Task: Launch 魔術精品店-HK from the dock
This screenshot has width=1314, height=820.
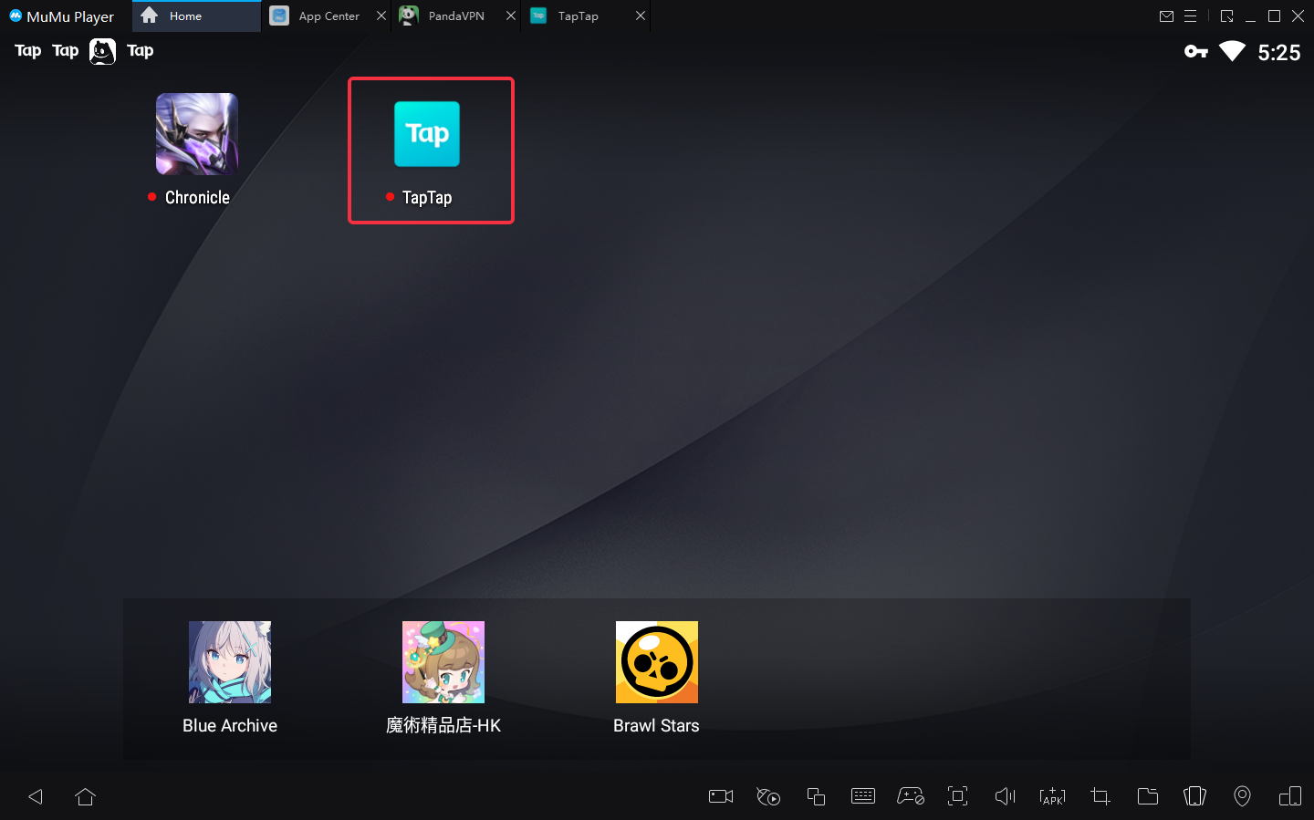Action: tap(443, 662)
